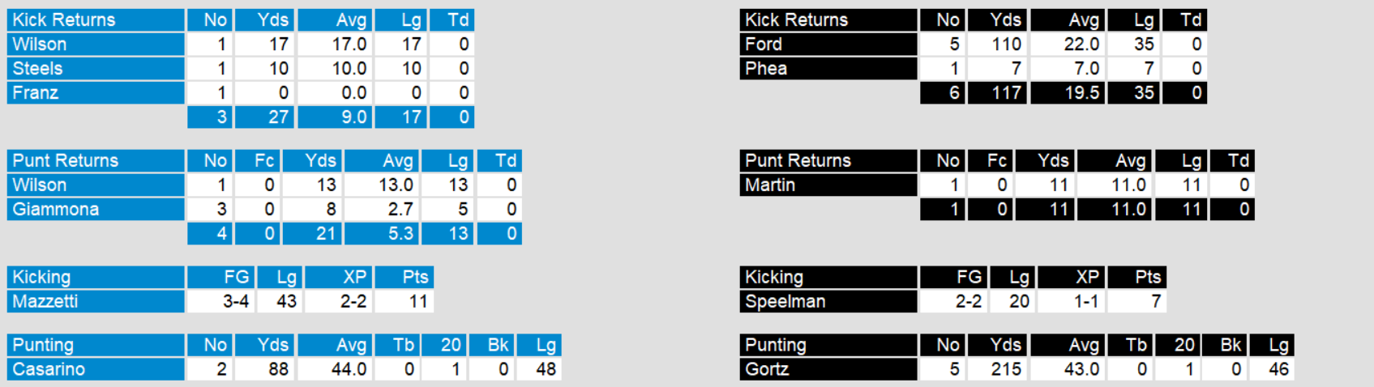Click the Martin punt returner name
1374x387 pixels.
click(828, 185)
